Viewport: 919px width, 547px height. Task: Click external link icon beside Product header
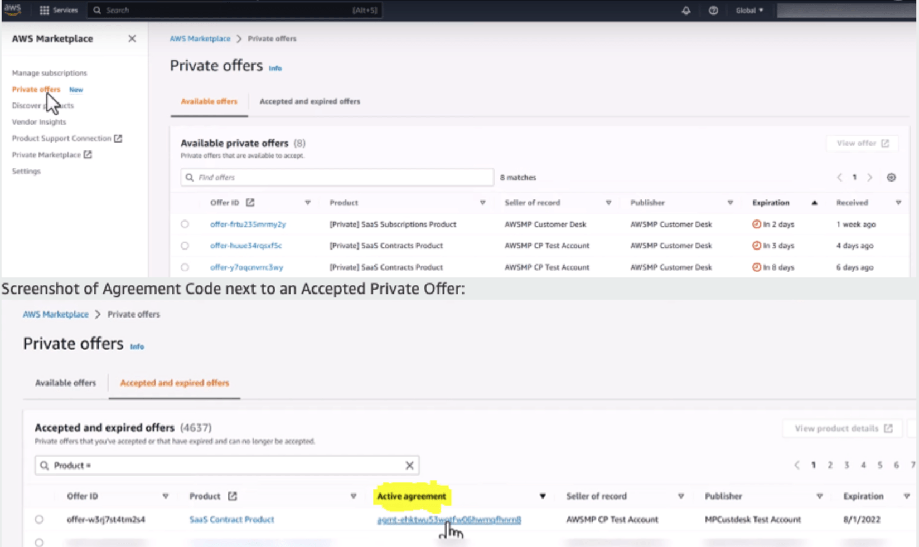233,496
